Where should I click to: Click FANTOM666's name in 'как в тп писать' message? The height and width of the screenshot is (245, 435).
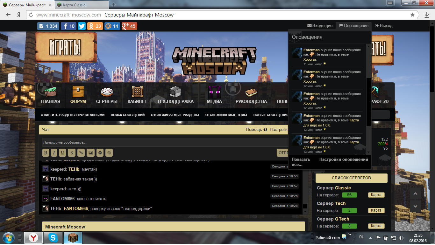(62, 199)
